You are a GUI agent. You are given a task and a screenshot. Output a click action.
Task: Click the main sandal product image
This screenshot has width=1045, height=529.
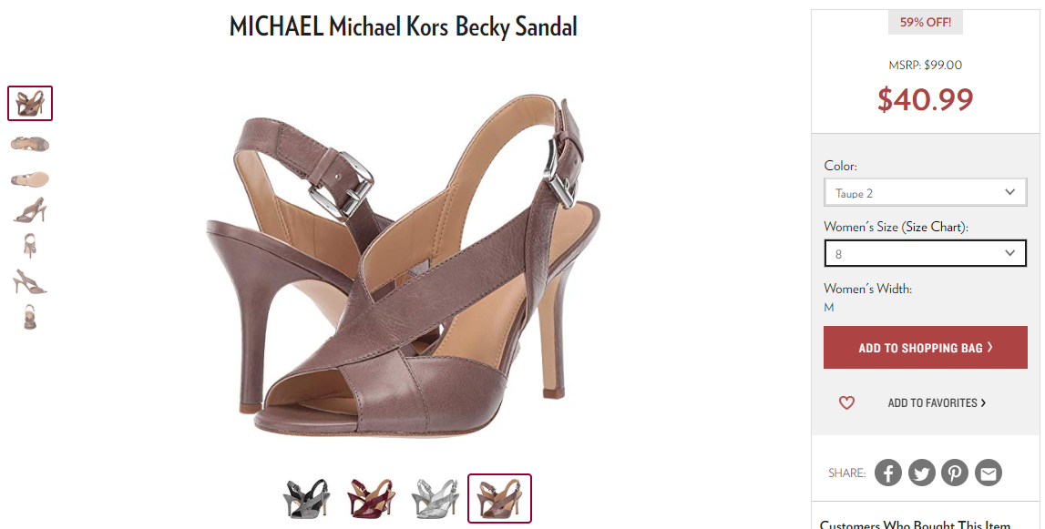[x=404, y=264]
